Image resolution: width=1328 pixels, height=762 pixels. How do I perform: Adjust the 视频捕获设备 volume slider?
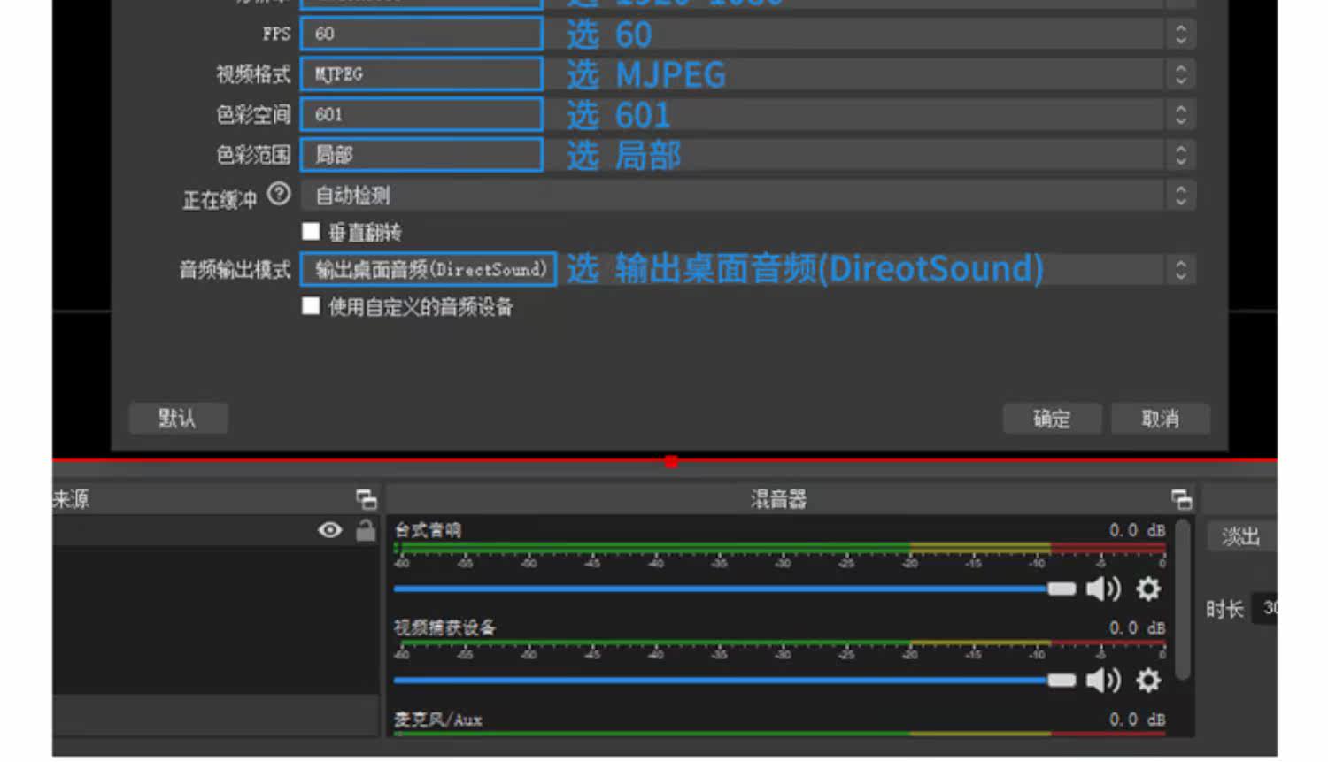[734, 680]
